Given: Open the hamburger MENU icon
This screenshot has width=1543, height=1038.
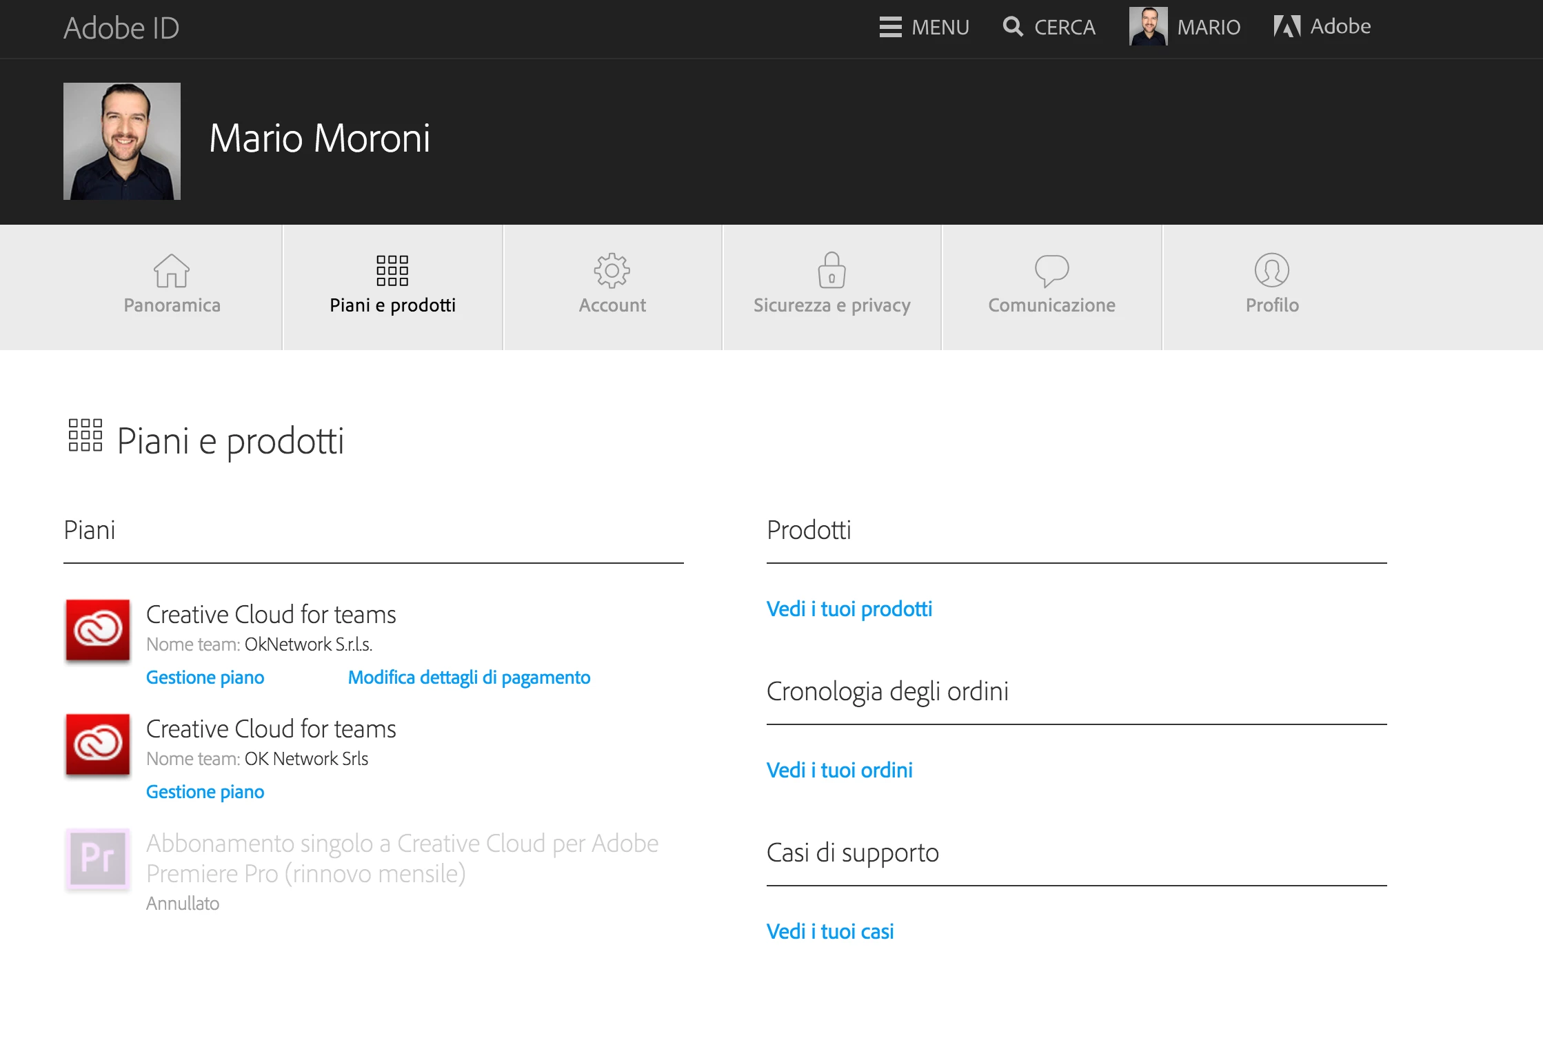Looking at the screenshot, I should point(890,27).
